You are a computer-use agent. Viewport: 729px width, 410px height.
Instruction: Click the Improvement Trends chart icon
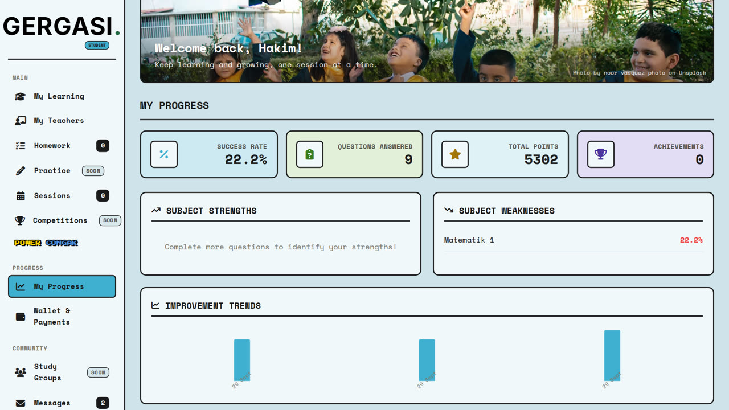tap(155, 306)
